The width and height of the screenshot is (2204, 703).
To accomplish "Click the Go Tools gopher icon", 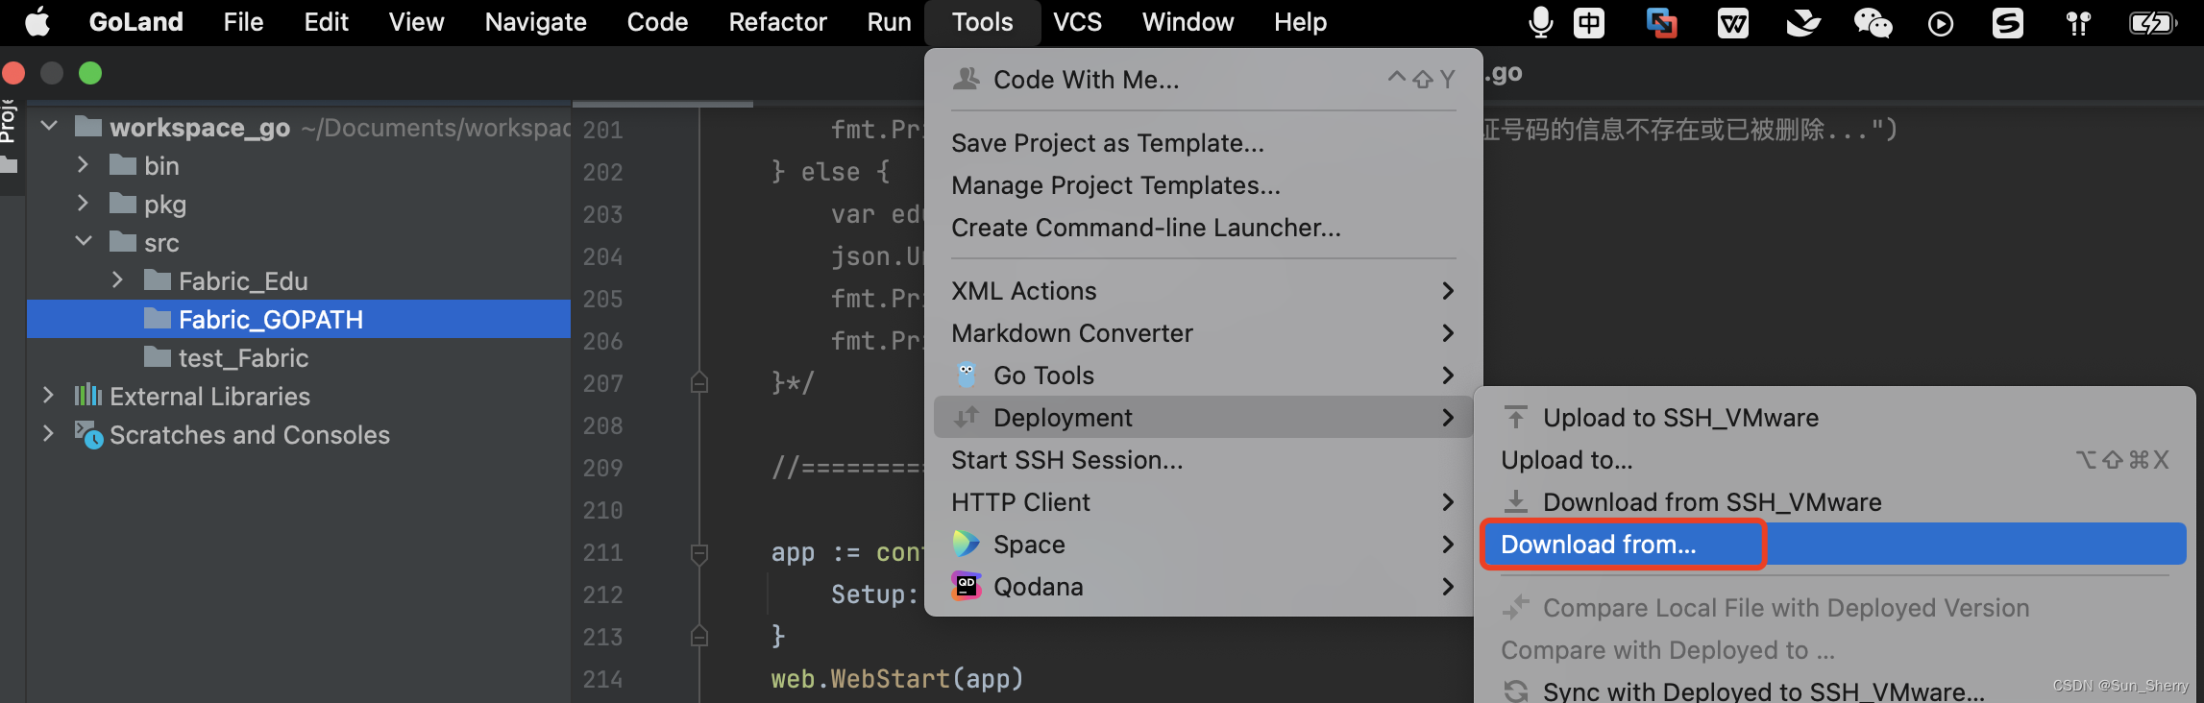I will tap(967, 375).
